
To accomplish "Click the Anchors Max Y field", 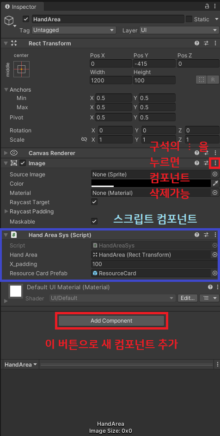I will 157,107.
